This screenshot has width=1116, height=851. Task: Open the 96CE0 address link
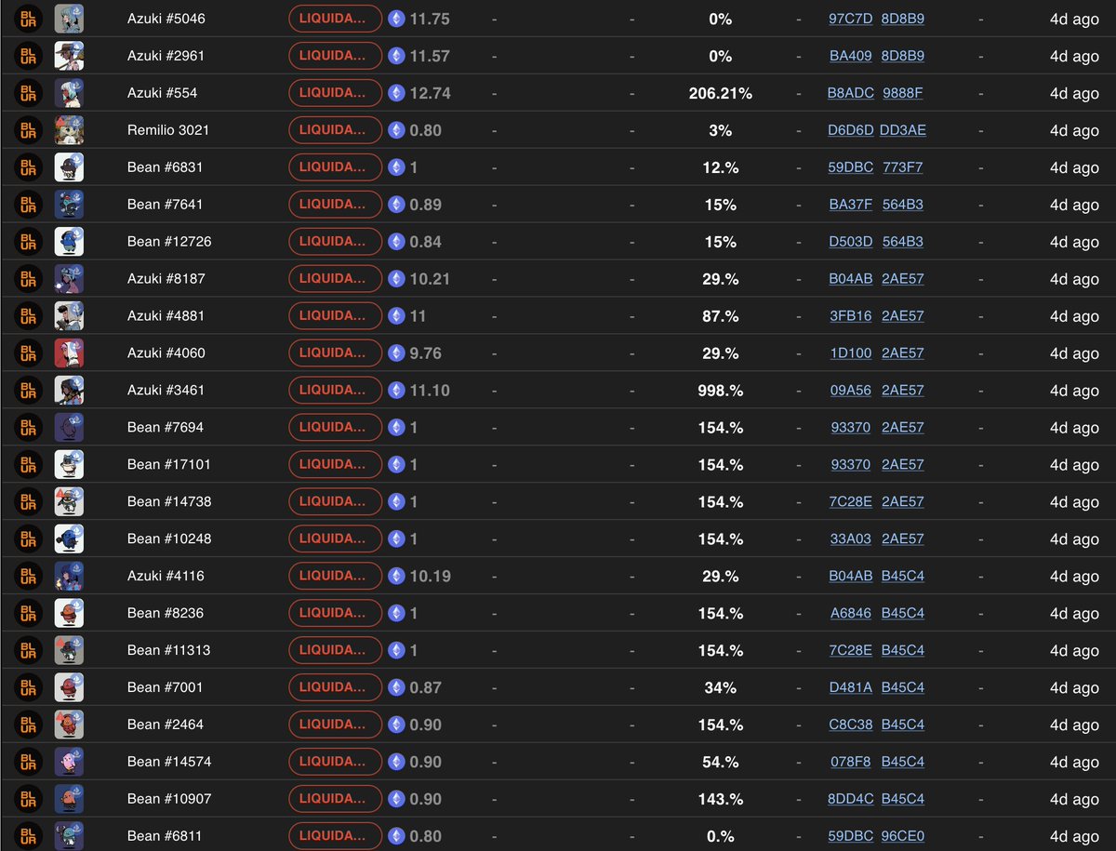pyautogui.click(x=903, y=836)
